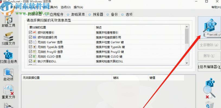Select the 搜索并检查 CLSID 键 description cell

point(109,56)
